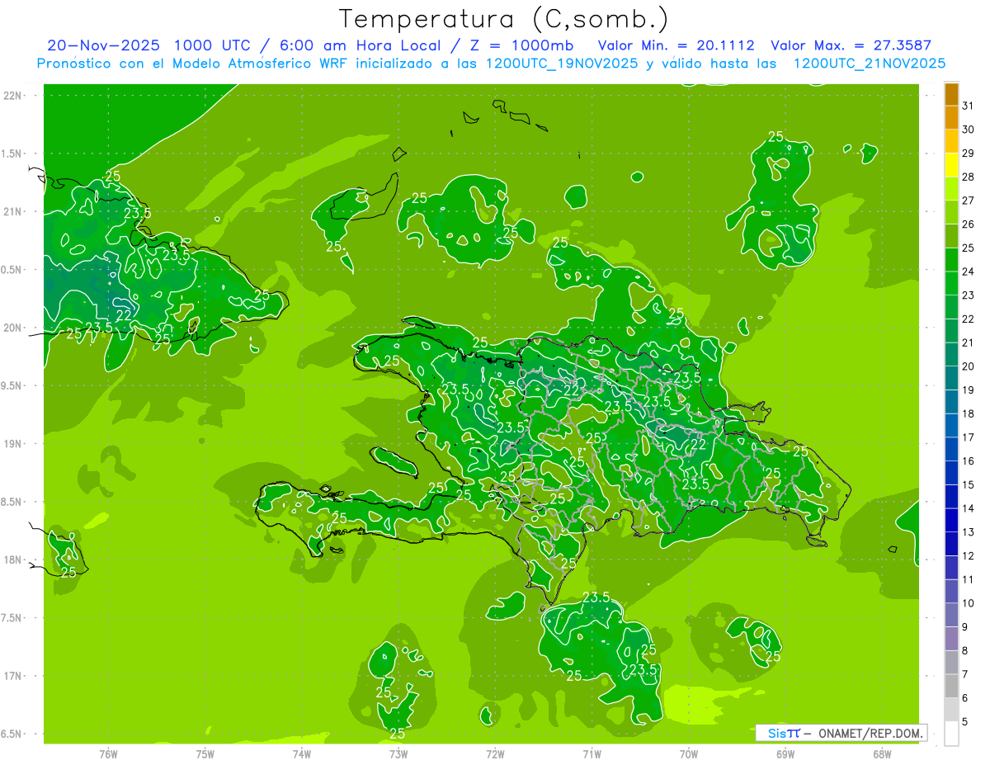Click the "70W" longitude axis label
Image resolution: width=990 pixels, height=765 pixels.
[x=689, y=753]
